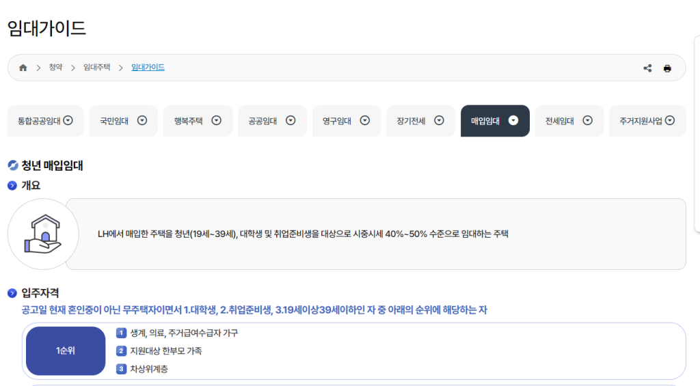Click number 1 badge for 생계, 의료 item
Image resolution: width=700 pixels, height=386 pixels.
[121, 333]
